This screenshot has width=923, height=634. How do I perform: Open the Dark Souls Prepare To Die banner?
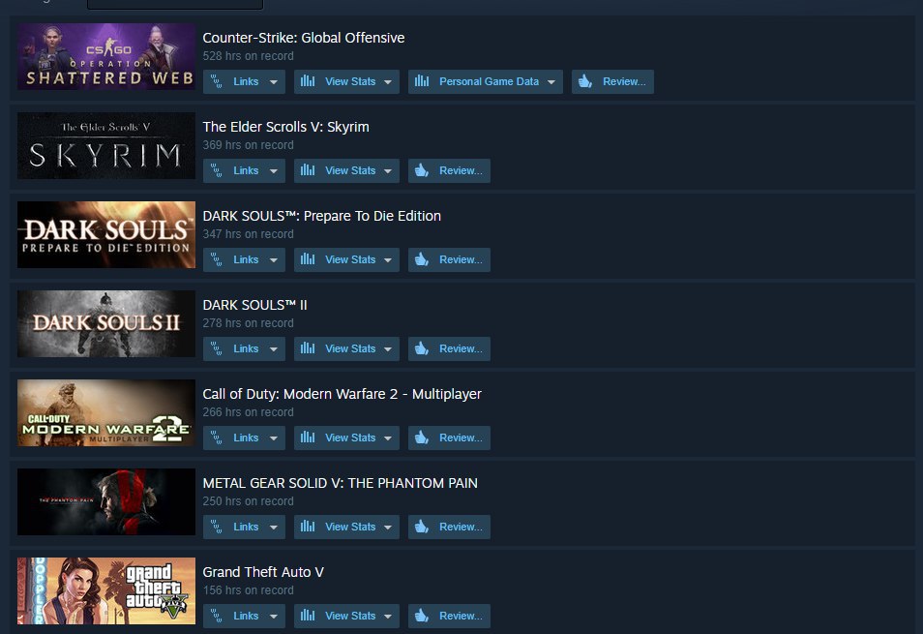coord(106,235)
